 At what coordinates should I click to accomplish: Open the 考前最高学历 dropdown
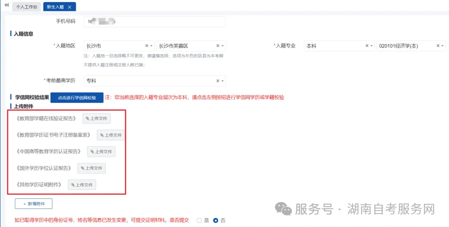[223, 81]
